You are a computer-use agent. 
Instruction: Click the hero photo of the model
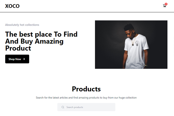(131, 44)
